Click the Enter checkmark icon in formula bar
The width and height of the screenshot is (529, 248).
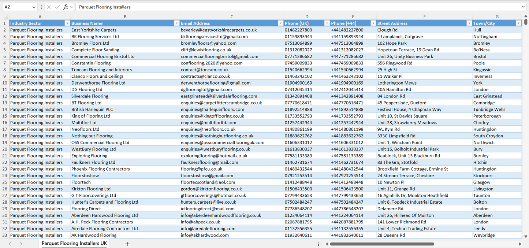click(57, 7)
